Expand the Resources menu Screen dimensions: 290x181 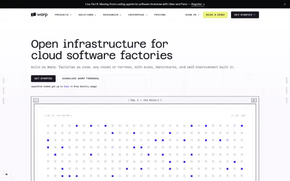tap(112, 15)
